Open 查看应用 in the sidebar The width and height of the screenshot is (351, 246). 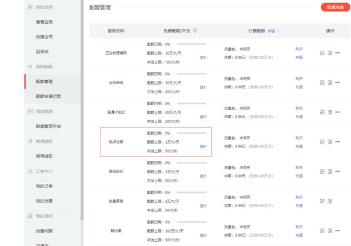pyautogui.click(x=44, y=22)
